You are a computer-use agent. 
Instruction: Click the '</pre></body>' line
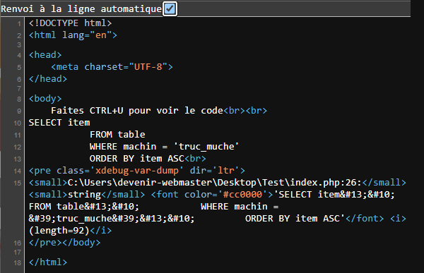pyautogui.click(x=64, y=243)
